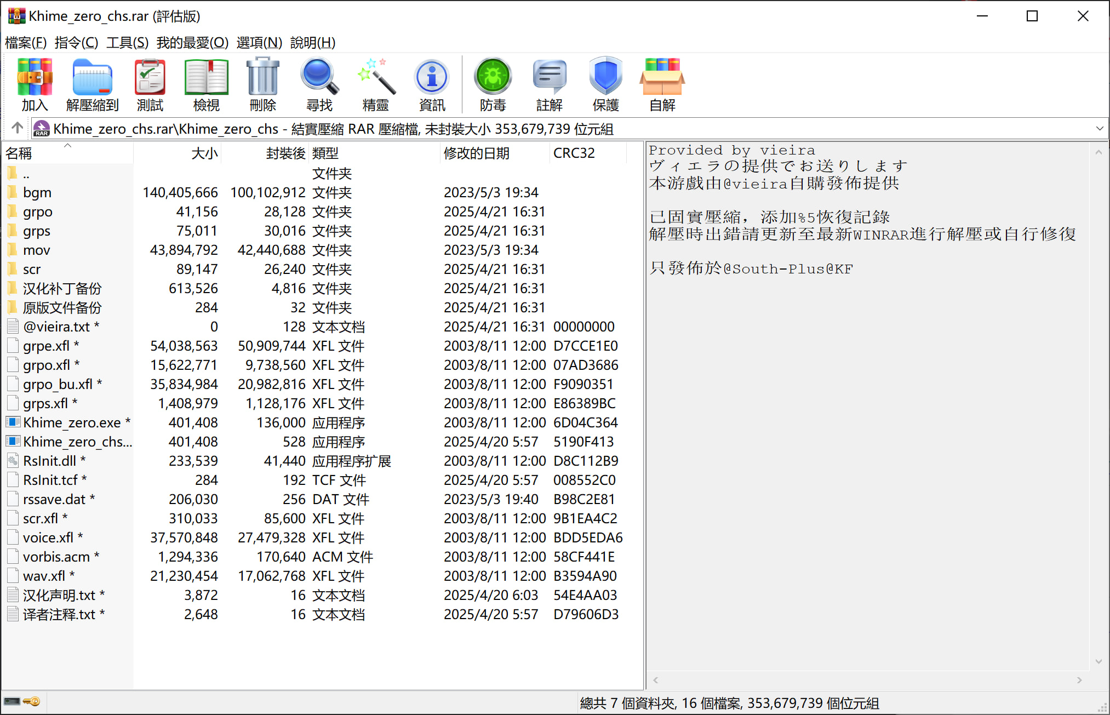Select the Khime_zero_chs application icon
Viewport: 1110px width, 715px height.
pos(13,442)
